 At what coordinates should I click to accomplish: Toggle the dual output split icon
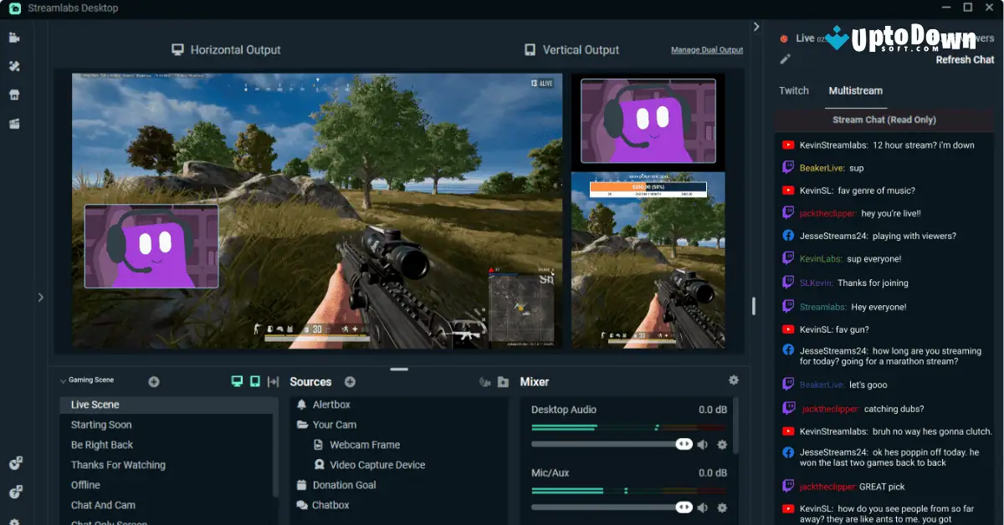click(x=274, y=380)
